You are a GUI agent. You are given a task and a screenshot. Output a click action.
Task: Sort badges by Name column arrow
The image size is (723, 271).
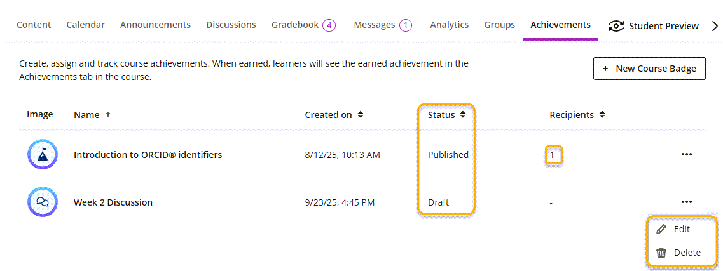click(108, 115)
